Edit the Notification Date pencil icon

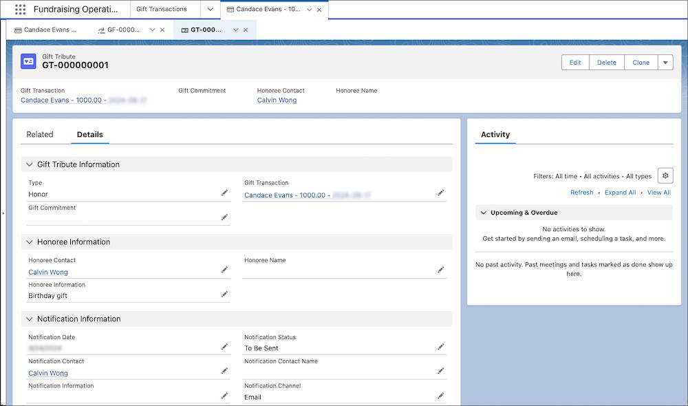pyautogui.click(x=225, y=347)
